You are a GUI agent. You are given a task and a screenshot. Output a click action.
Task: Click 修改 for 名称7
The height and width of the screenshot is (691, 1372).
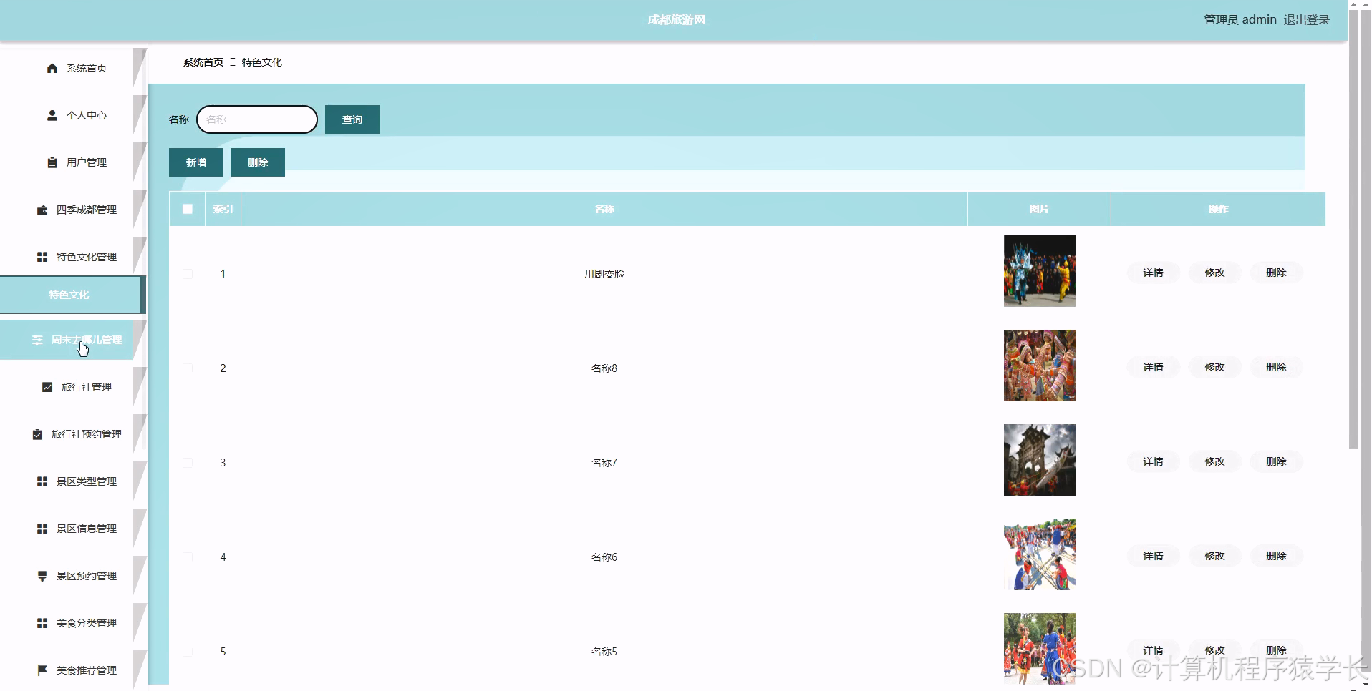(1214, 461)
